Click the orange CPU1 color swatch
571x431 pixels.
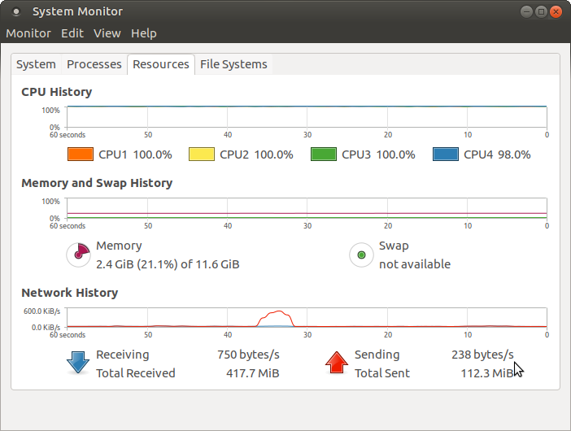click(80, 155)
